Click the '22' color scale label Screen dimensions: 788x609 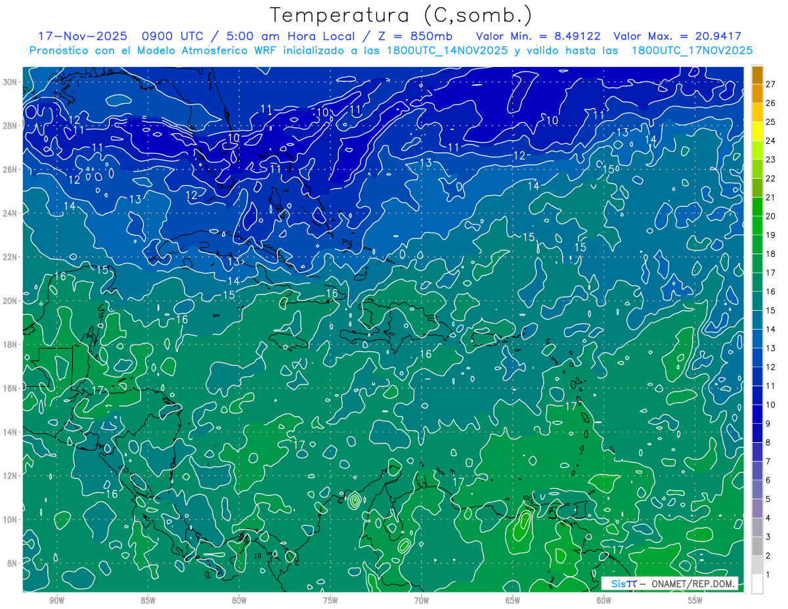[x=771, y=179]
